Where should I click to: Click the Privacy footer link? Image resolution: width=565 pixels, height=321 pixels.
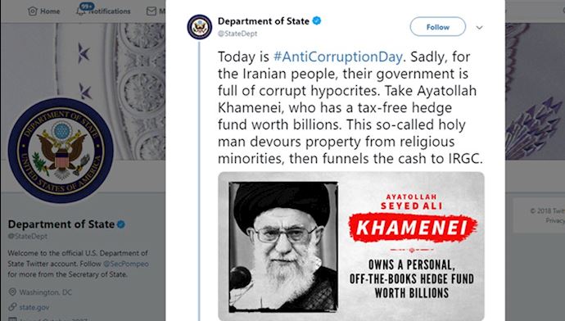pyautogui.click(x=555, y=220)
